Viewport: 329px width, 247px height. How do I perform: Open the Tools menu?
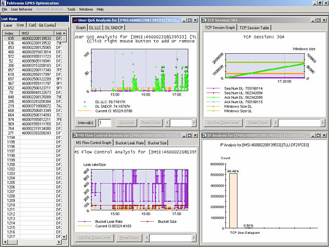71,9
